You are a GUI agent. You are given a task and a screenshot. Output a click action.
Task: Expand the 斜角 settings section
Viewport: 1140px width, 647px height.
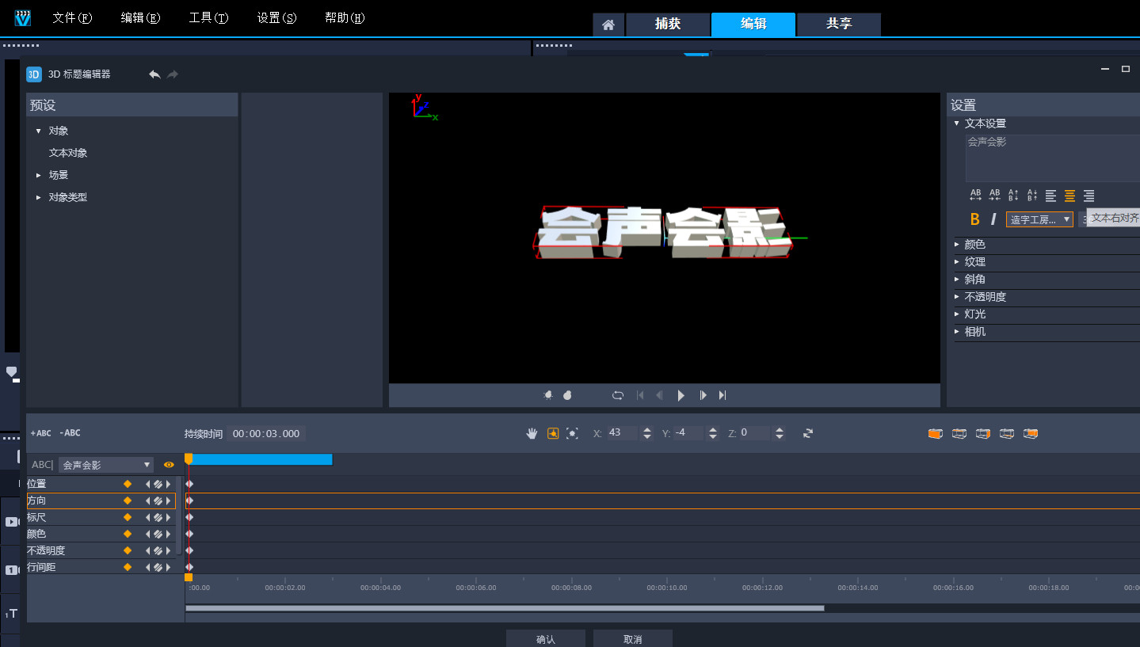(957, 280)
